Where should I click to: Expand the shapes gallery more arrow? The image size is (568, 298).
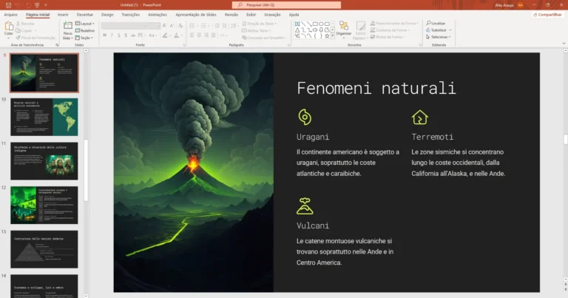pyautogui.click(x=333, y=35)
